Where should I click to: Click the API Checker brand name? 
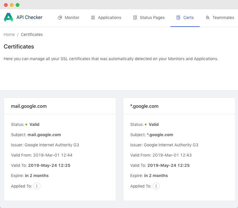[x=30, y=18]
